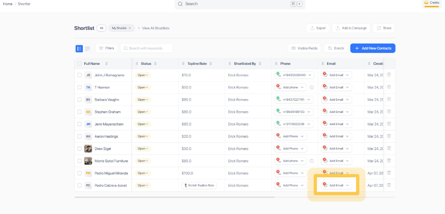
Task: Click Enrich Topline Rate for Pedro Cabrera-bonet
Action: click(x=199, y=185)
